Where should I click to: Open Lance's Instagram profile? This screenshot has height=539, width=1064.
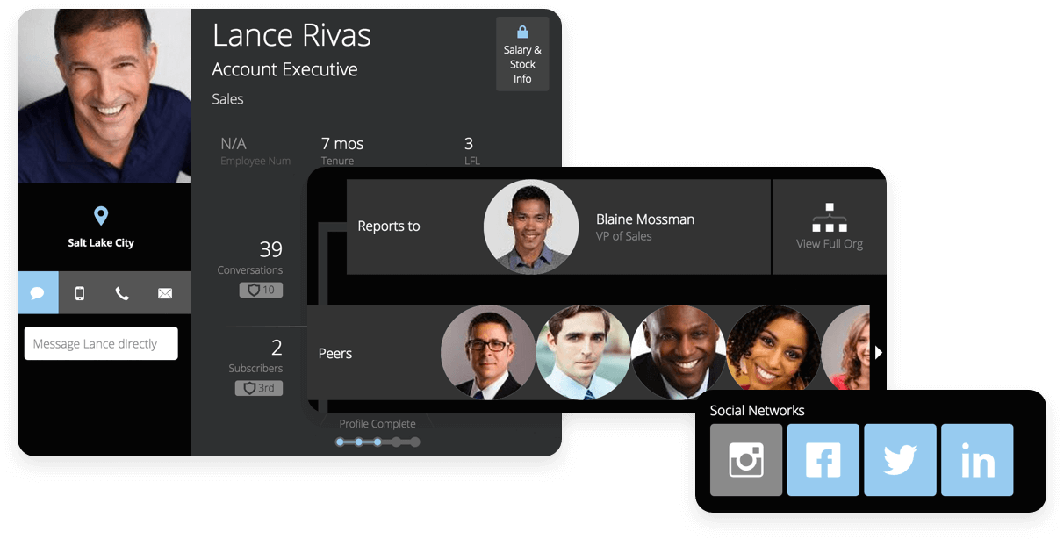[x=745, y=459]
